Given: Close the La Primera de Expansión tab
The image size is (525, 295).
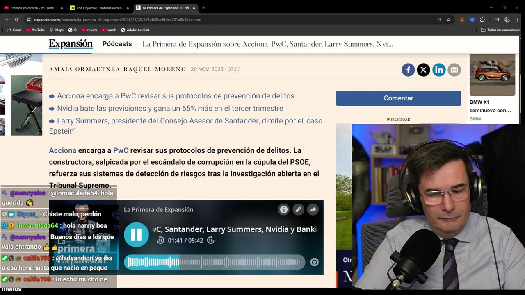Looking at the screenshot, I should point(194,8).
